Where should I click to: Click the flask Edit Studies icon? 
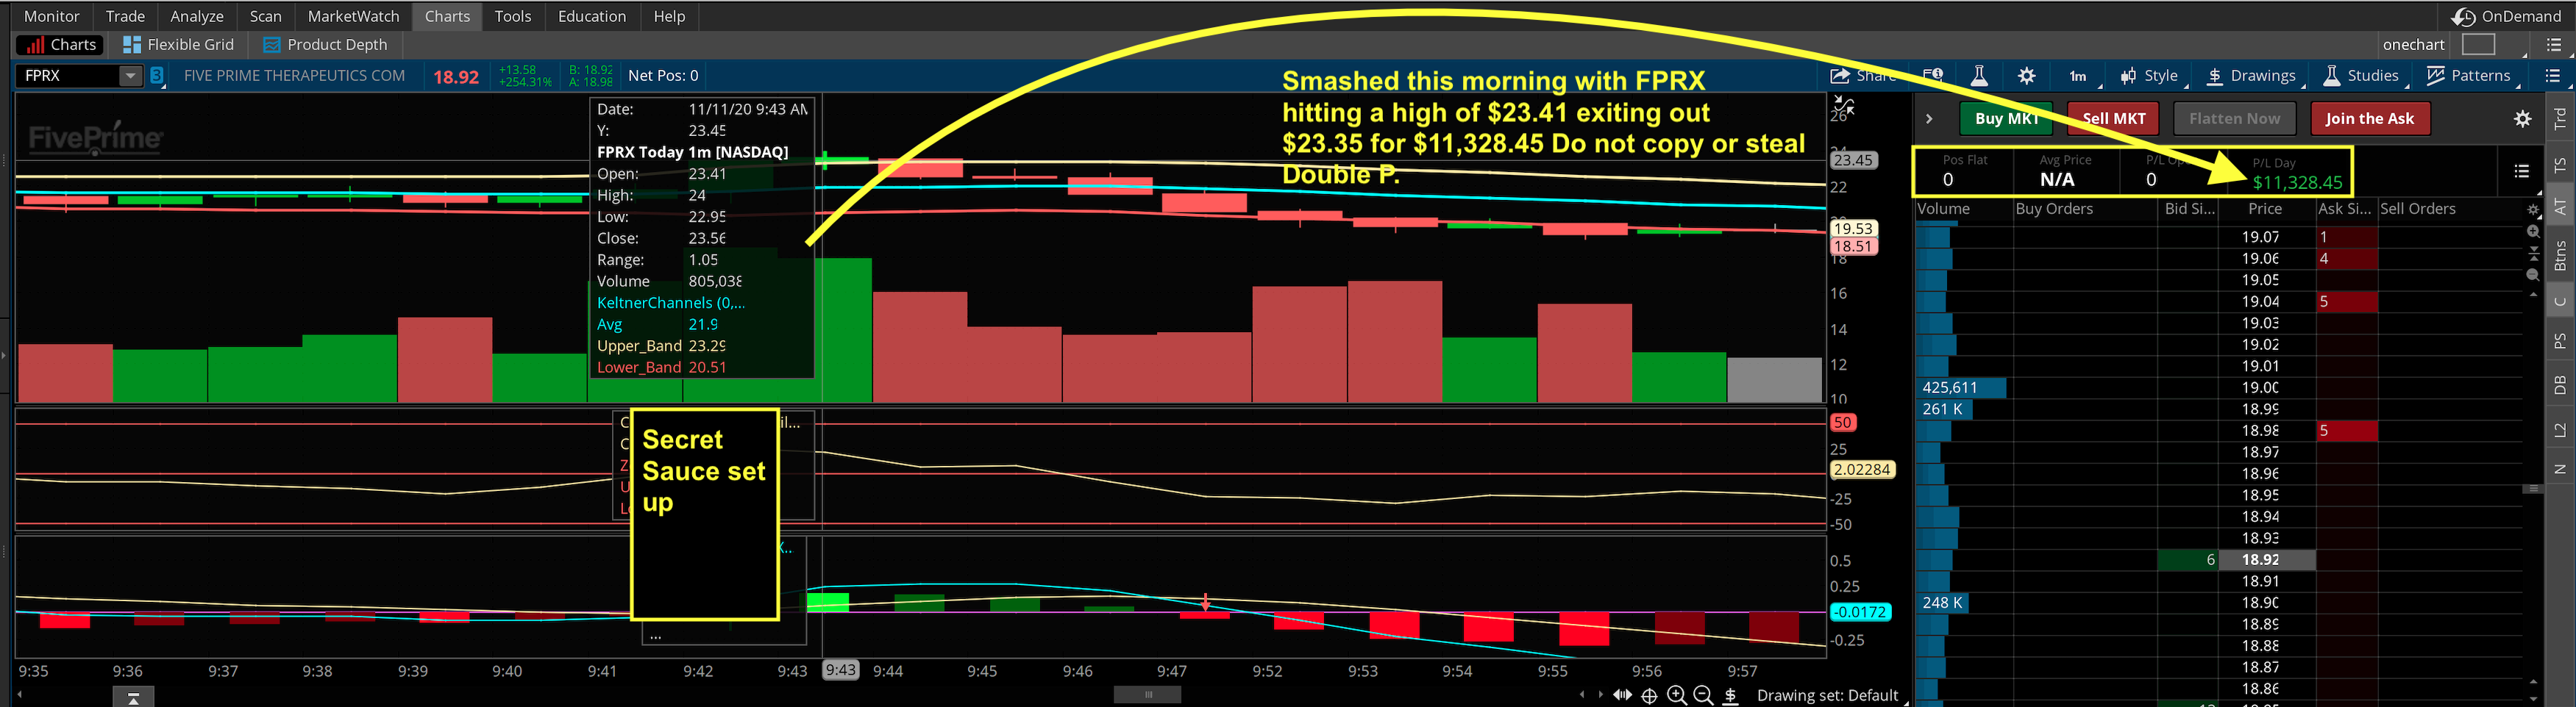click(x=1978, y=76)
